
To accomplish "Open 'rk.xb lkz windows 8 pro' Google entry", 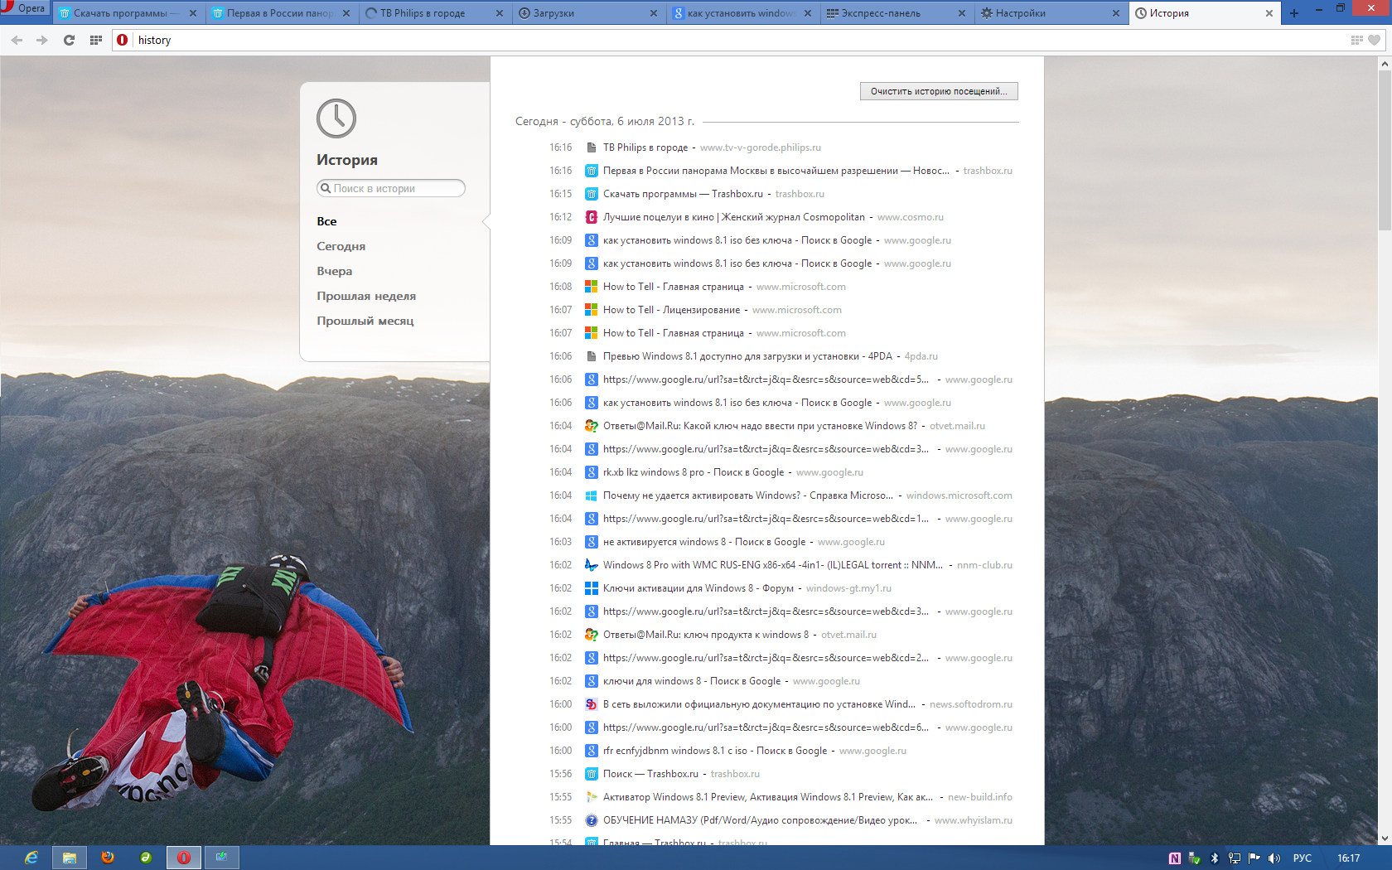I will (x=694, y=472).
